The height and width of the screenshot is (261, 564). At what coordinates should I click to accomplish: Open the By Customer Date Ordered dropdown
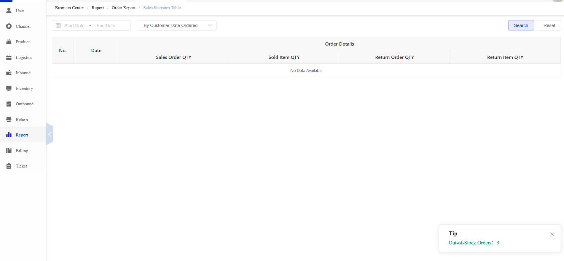[x=177, y=25]
